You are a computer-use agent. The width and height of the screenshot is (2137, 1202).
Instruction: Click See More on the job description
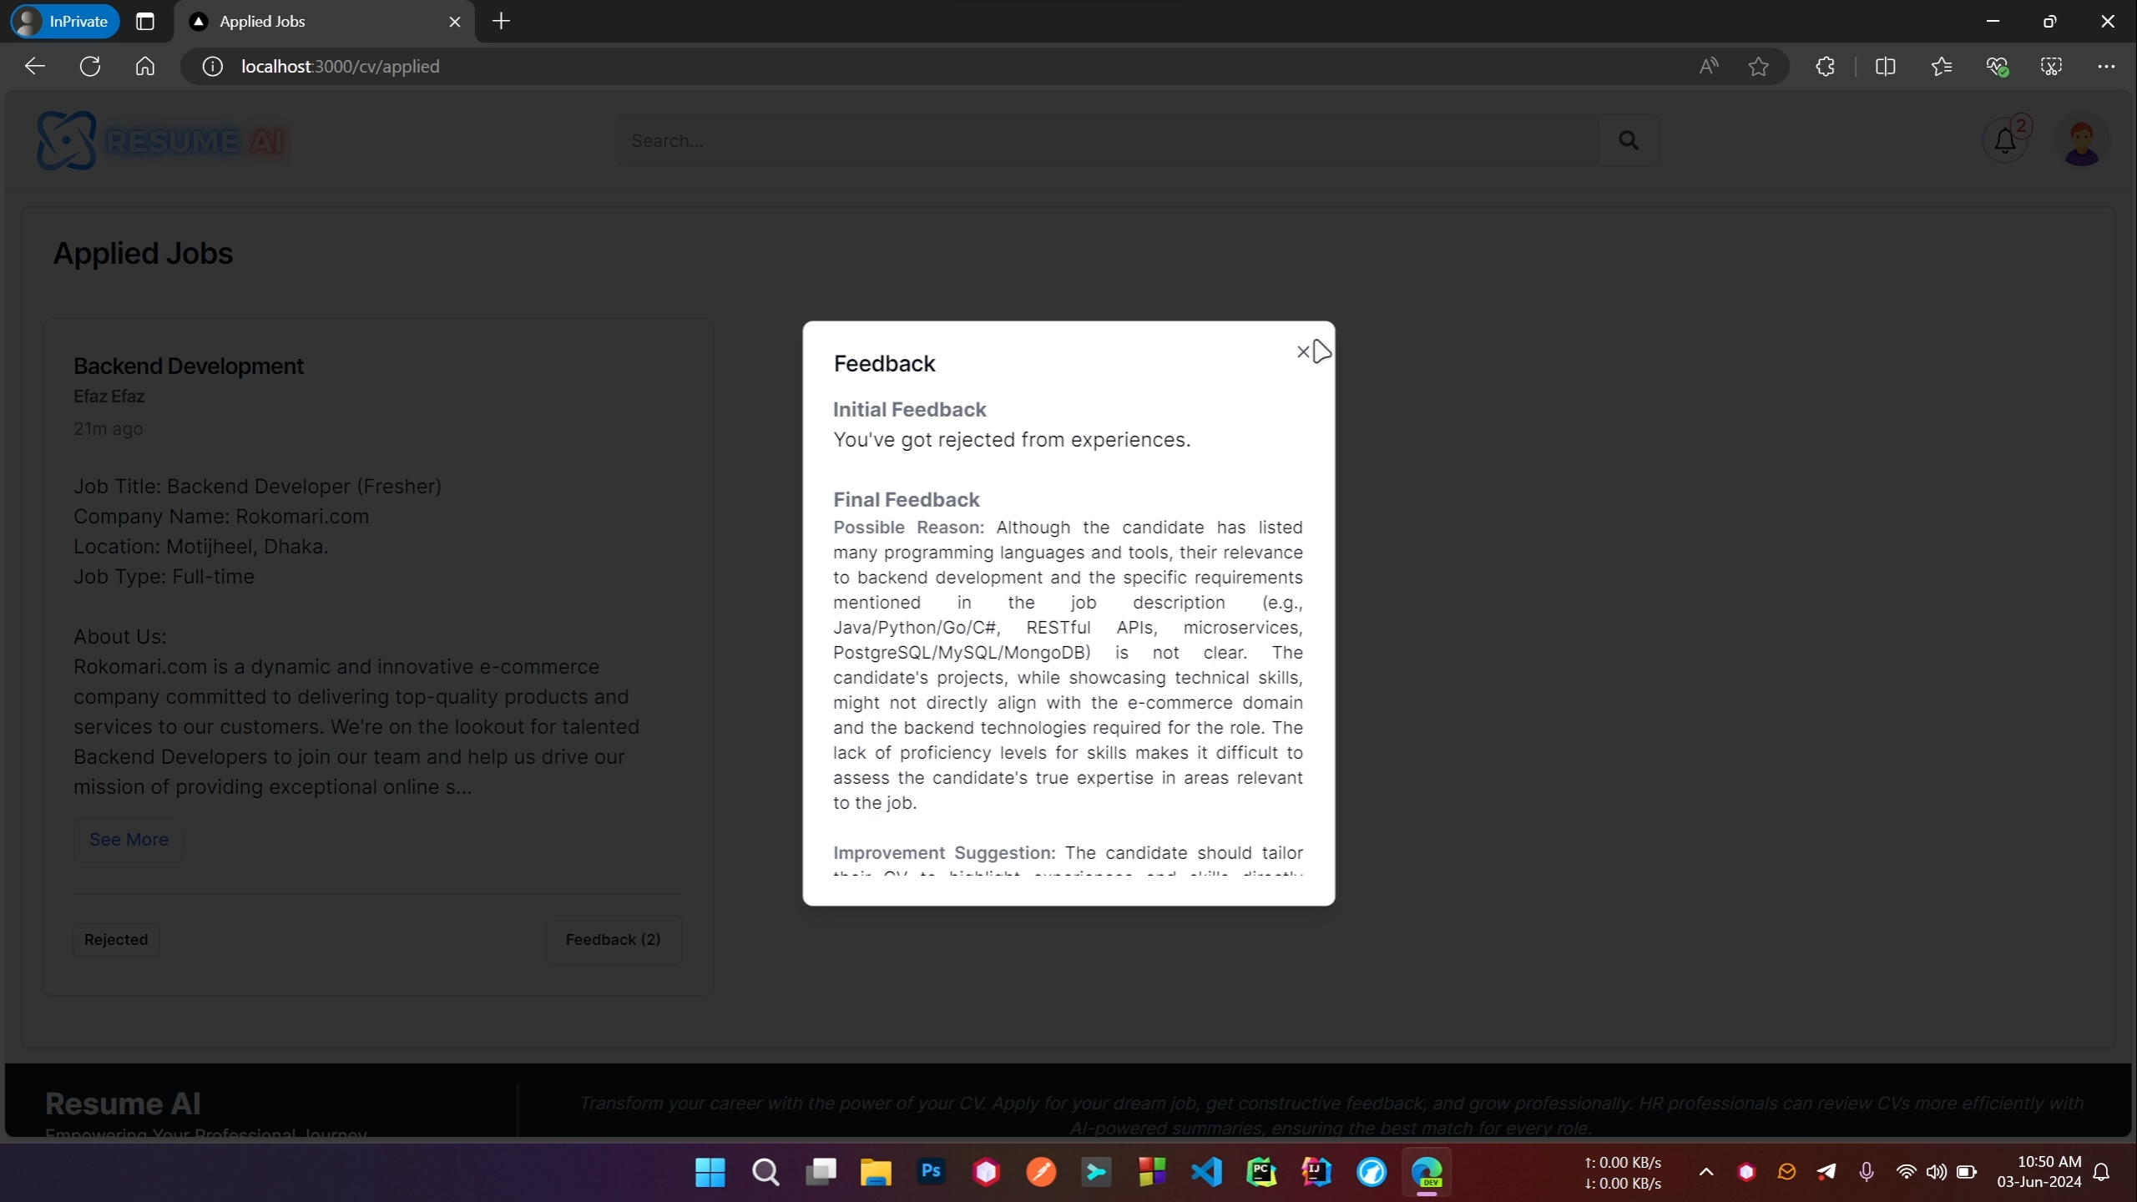point(129,839)
